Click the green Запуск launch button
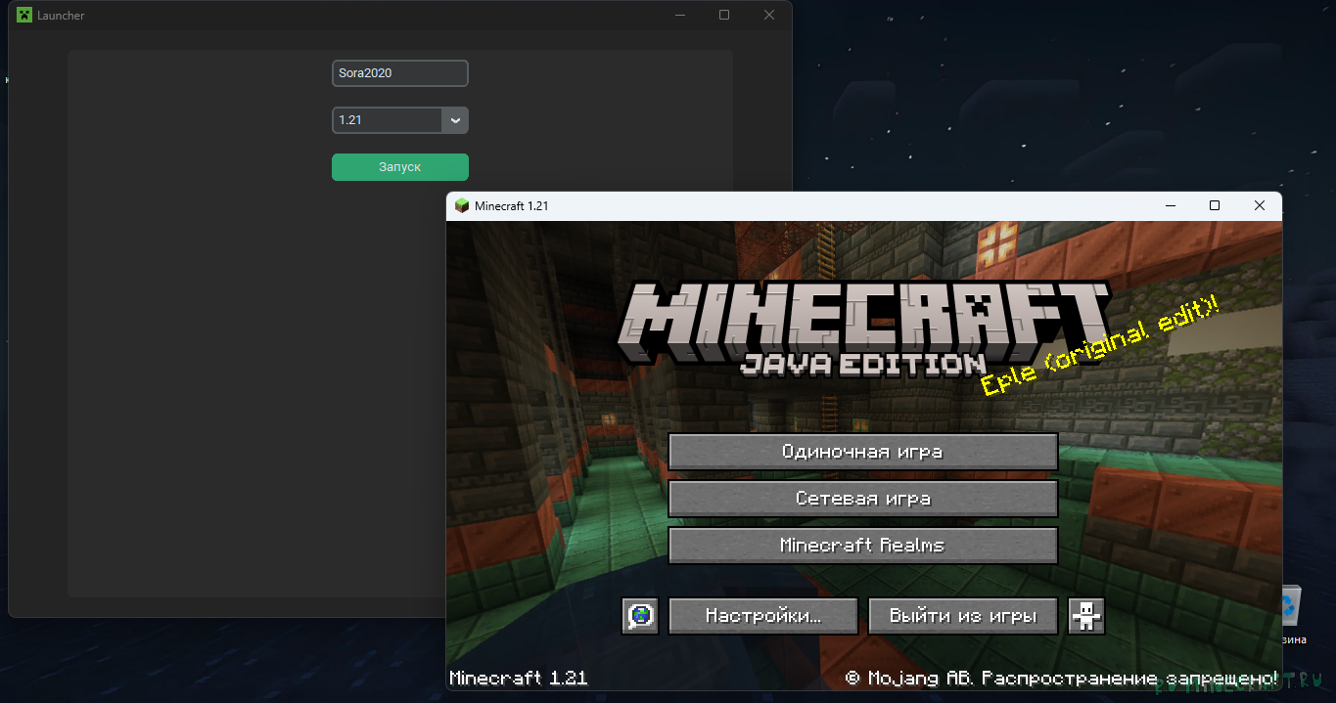 [399, 167]
